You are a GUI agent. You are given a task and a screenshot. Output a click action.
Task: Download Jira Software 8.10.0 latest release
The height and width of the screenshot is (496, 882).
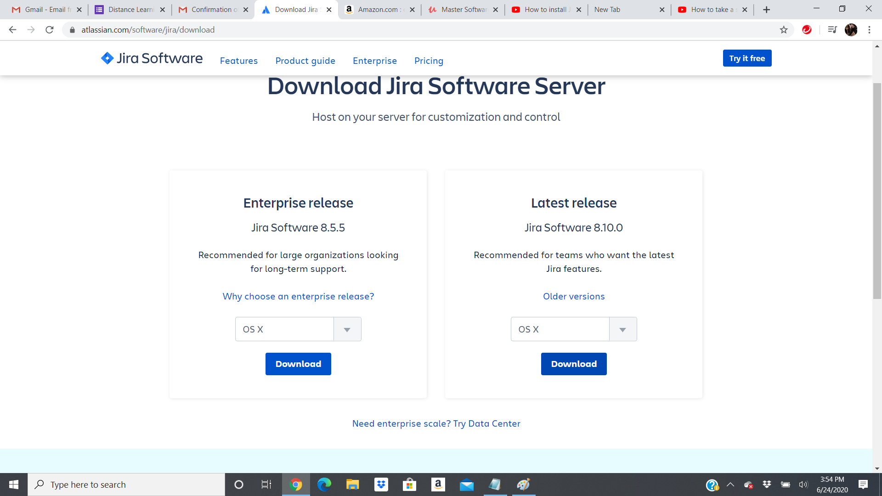tap(574, 364)
